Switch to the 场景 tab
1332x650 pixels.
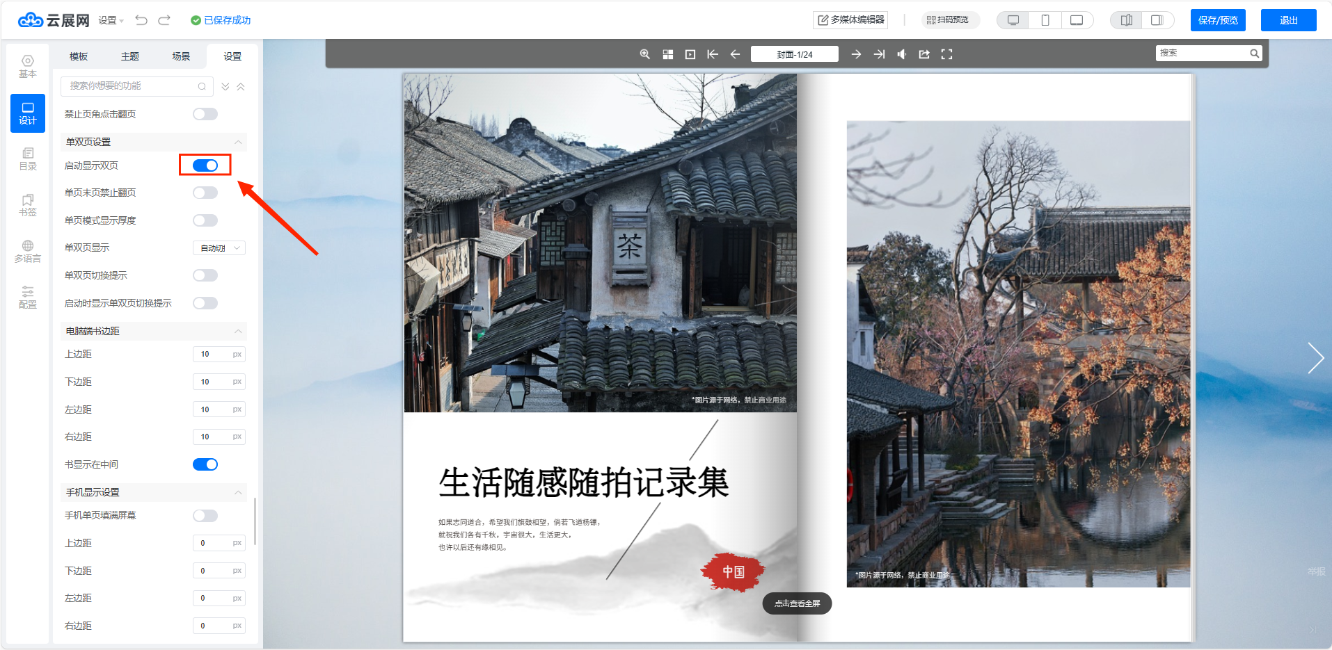pos(181,56)
